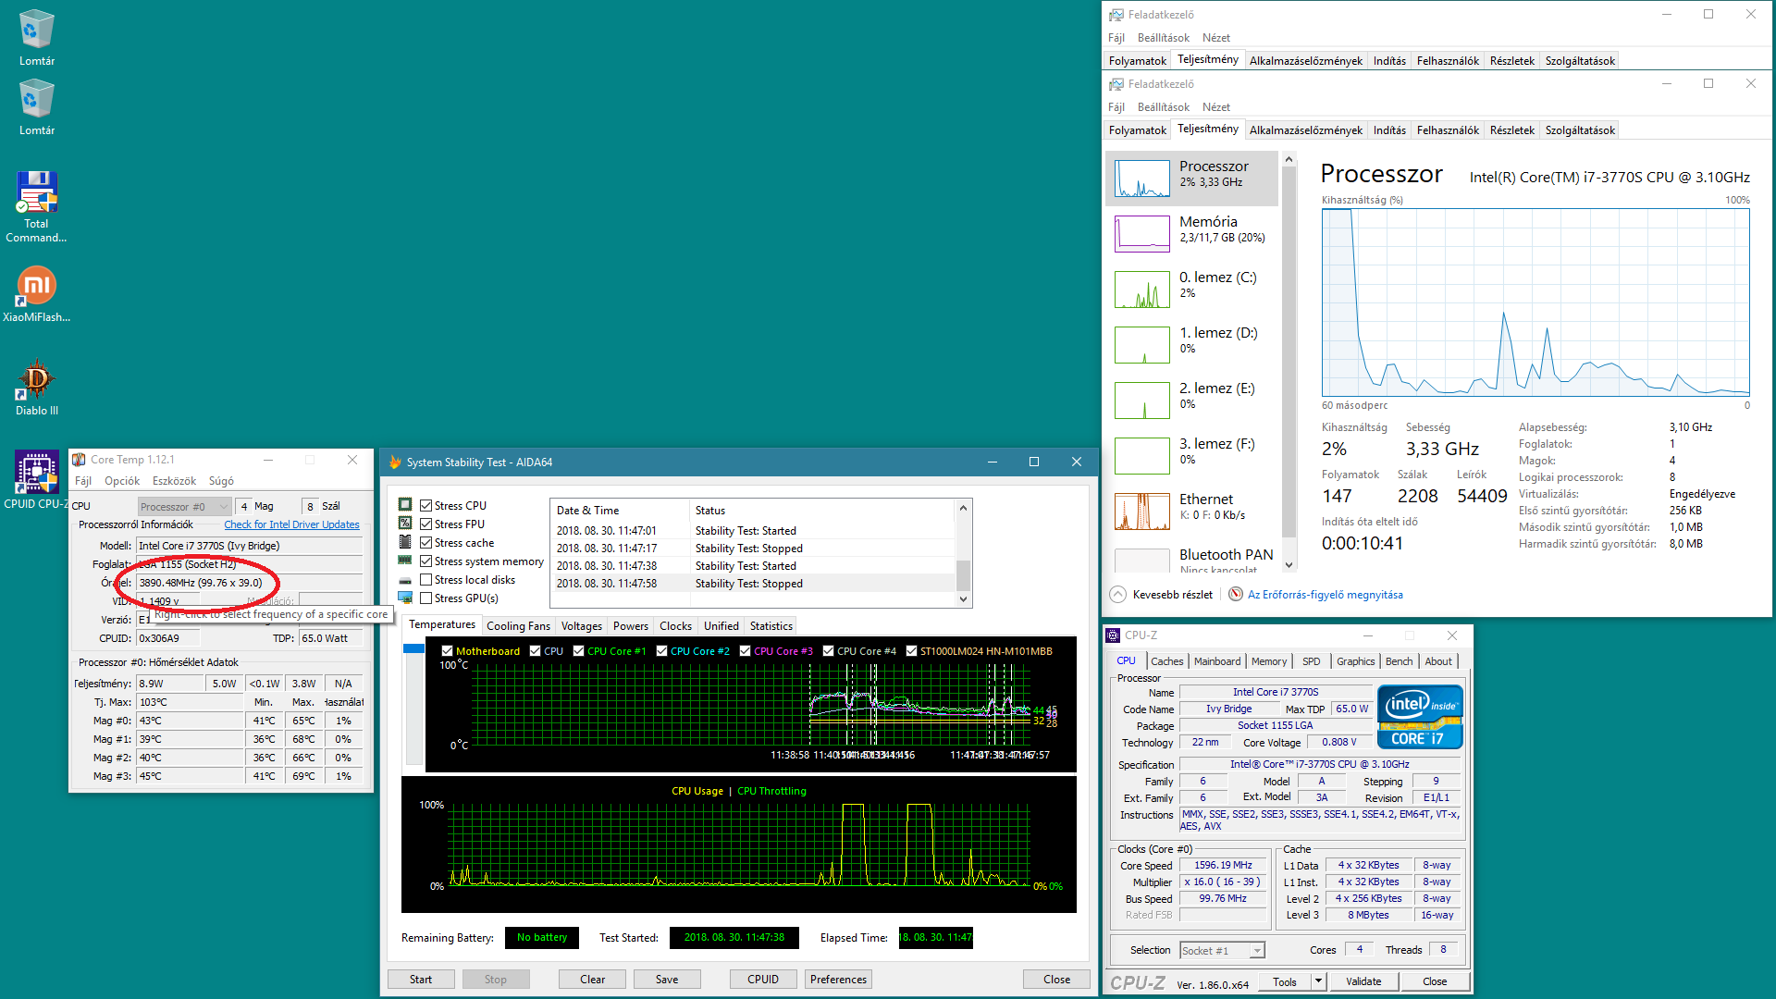Collapse details with Kevesebb részlet arrow
This screenshot has width=1776, height=999.
point(1117,595)
